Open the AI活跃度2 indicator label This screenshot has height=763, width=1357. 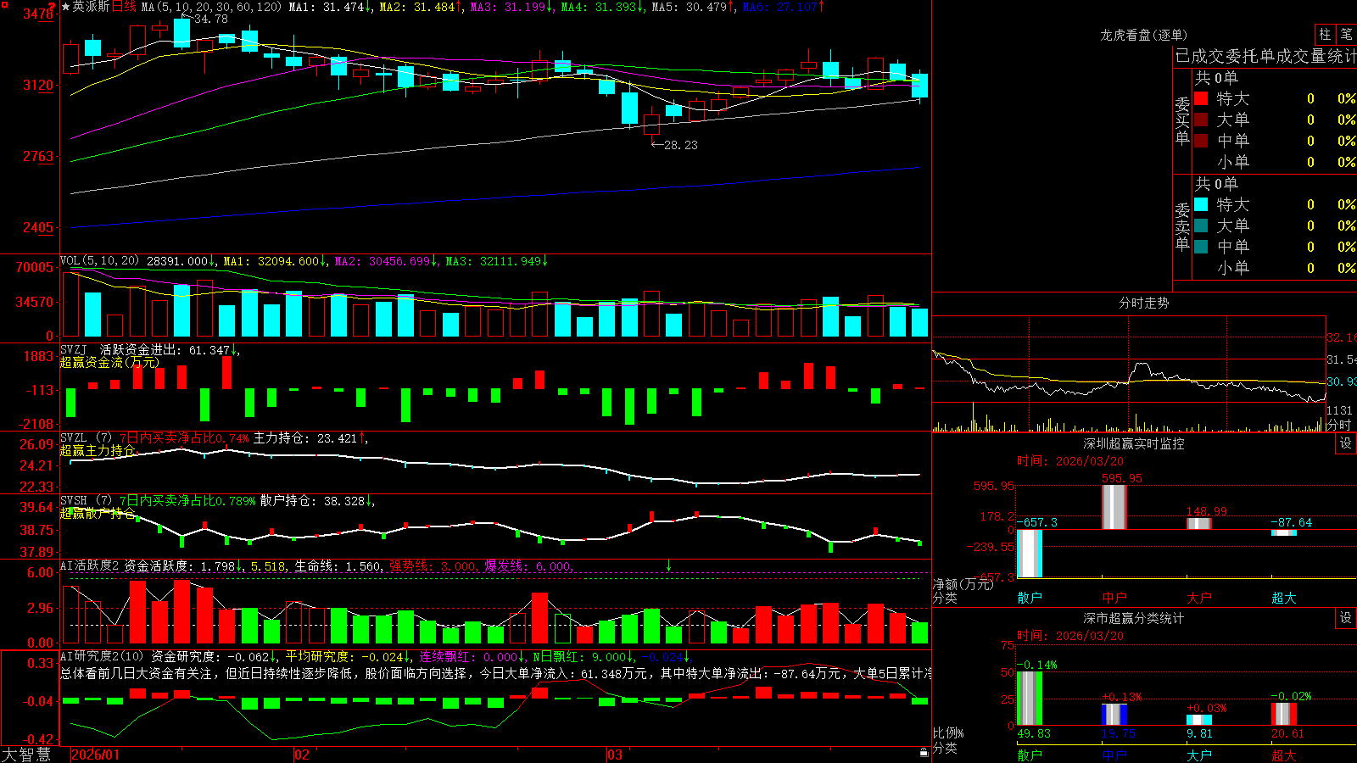click(90, 565)
